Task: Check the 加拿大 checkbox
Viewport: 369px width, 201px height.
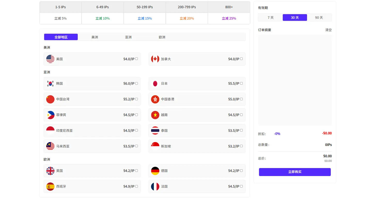Action: [x=241, y=59]
